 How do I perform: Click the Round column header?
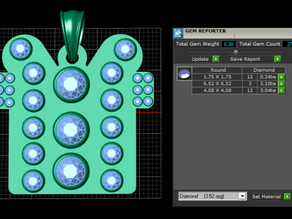pos(217,70)
